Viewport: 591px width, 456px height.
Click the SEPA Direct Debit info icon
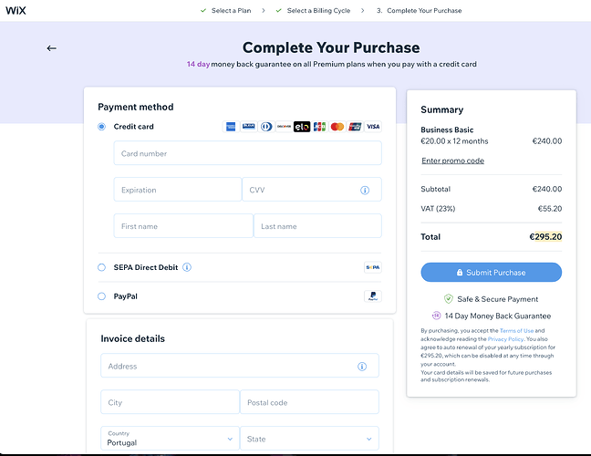pyautogui.click(x=187, y=267)
